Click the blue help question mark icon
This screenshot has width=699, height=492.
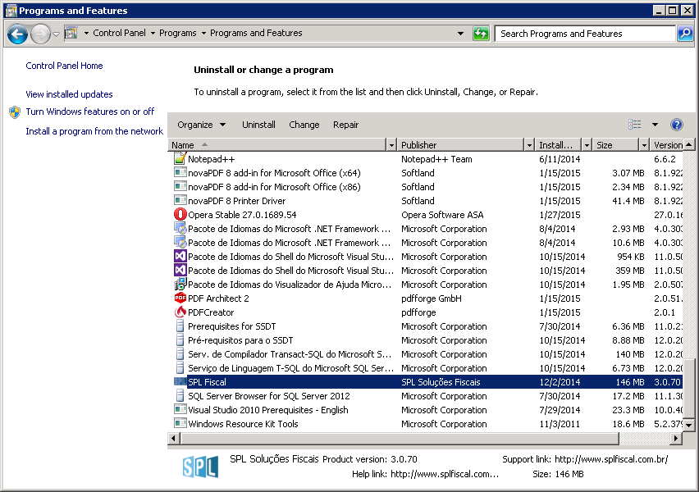pyautogui.click(x=676, y=125)
